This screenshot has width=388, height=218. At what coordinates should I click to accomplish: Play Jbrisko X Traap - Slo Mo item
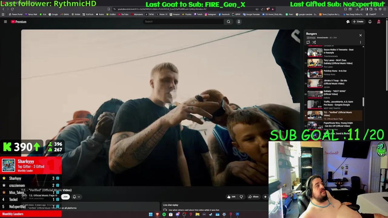click(x=333, y=84)
